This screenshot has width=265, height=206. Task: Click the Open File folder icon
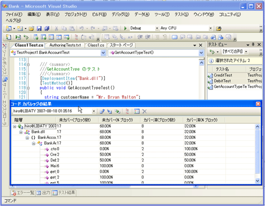tap(31, 29)
